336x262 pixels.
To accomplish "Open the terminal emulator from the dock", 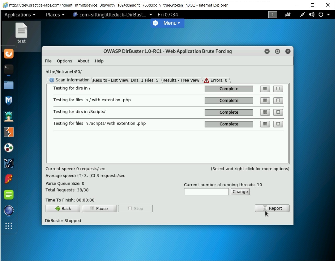I will pos(9,69).
